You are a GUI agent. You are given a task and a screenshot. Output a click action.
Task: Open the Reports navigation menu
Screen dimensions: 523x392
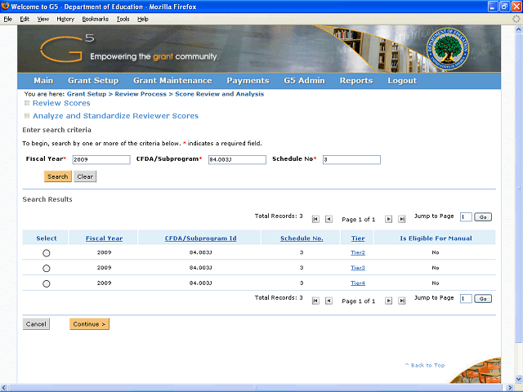(x=355, y=81)
